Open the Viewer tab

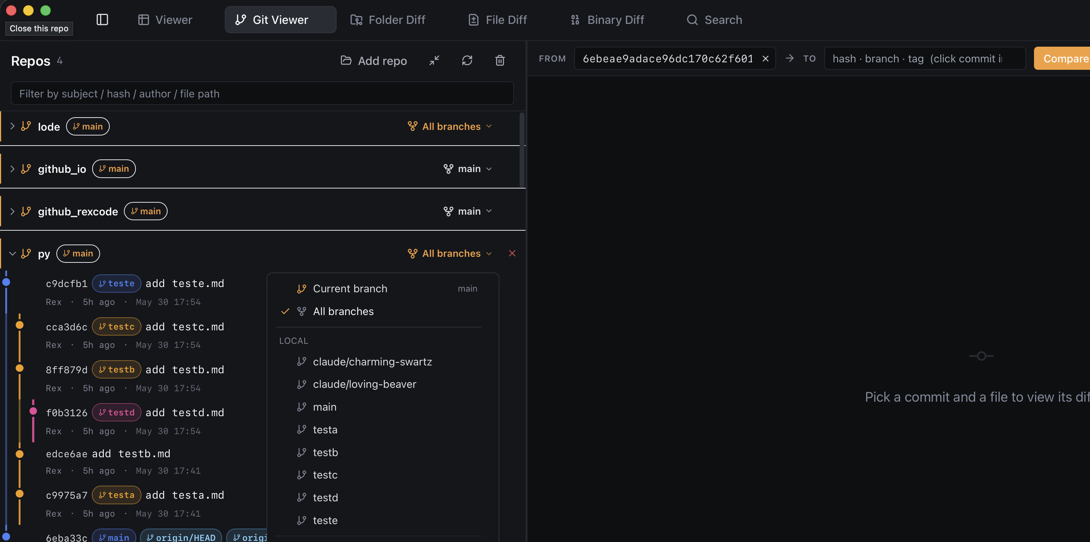coord(165,19)
